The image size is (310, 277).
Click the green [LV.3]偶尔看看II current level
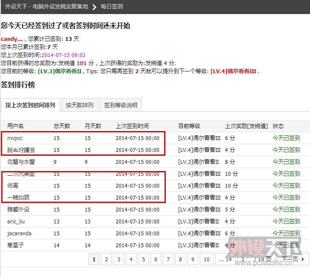[x=60, y=71]
